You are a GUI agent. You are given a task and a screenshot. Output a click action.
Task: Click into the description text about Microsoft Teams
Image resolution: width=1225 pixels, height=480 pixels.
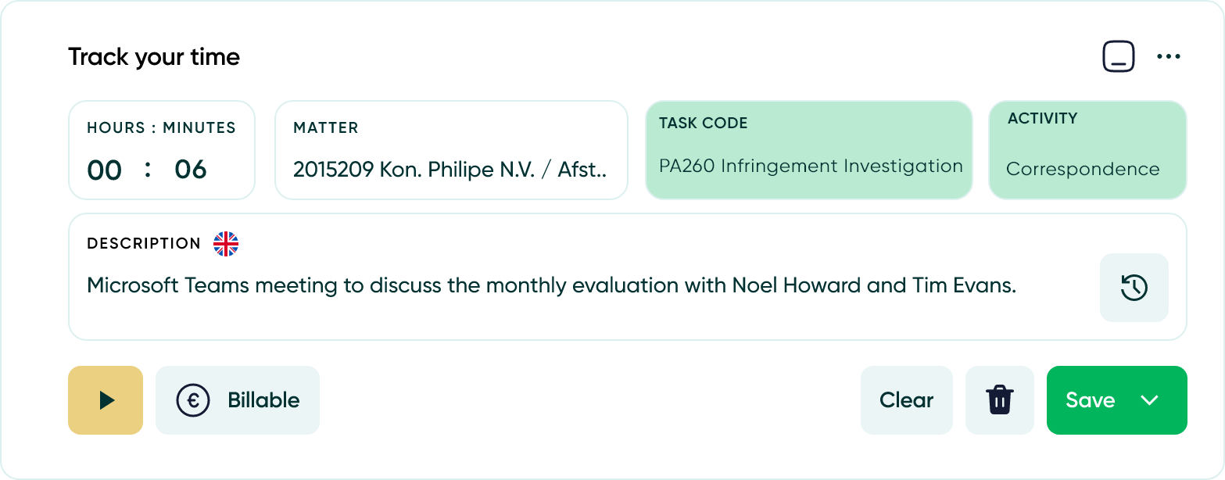pos(551,286)
